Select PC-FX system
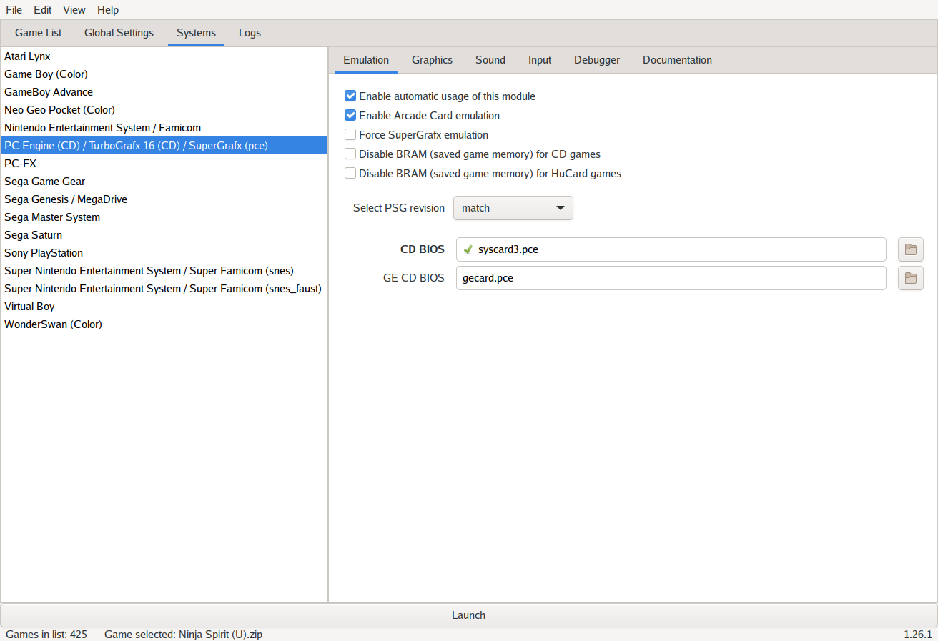Image resolution: width=938 pixels, height=641 pixels. pos(164,164)
